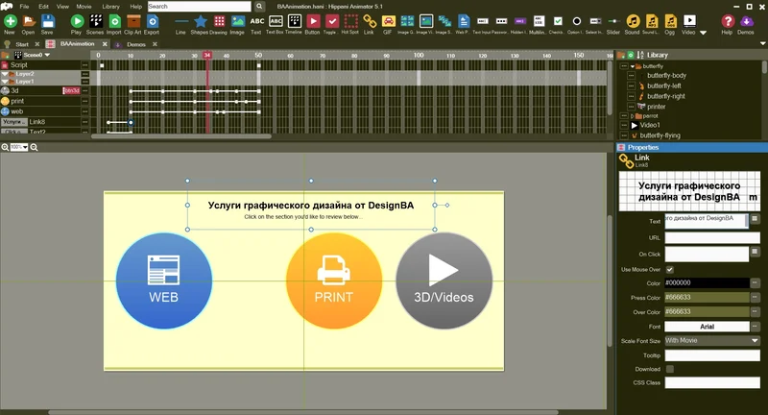Open a file with the Open icon

click(29, 24)
